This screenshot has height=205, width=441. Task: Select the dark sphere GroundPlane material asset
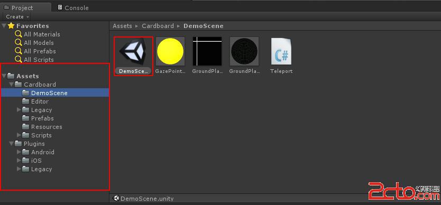(x=244, y=51)
